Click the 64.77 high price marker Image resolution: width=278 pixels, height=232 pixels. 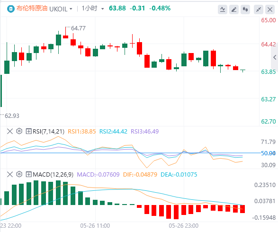(x=78, y=28)
